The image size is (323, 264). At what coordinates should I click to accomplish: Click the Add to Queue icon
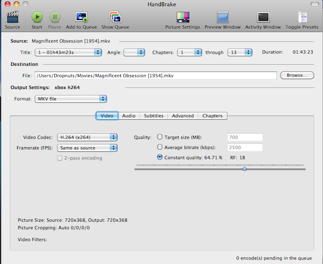pyautogui.click(x=82, y=17)
